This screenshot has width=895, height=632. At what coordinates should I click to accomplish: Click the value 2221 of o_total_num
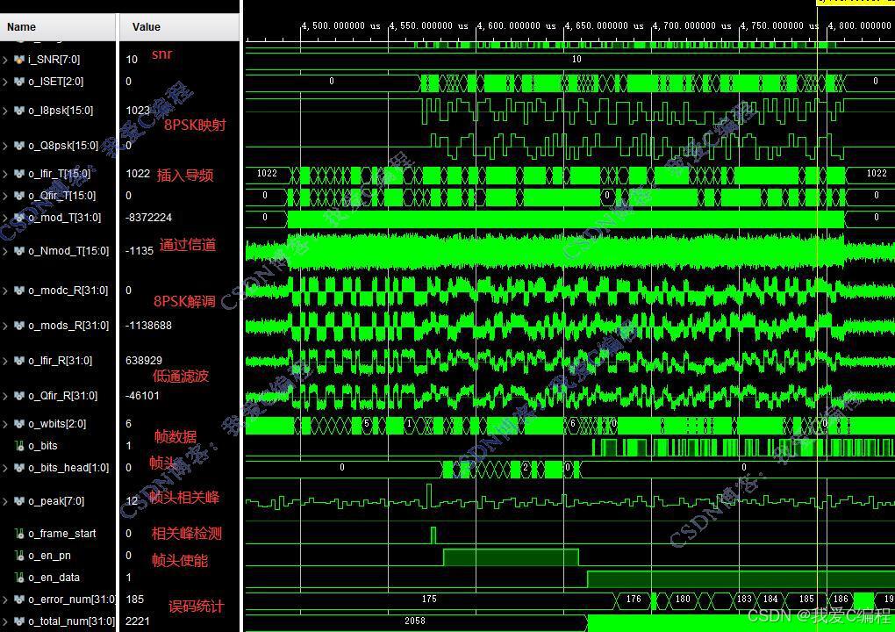[x=137, y=621]
